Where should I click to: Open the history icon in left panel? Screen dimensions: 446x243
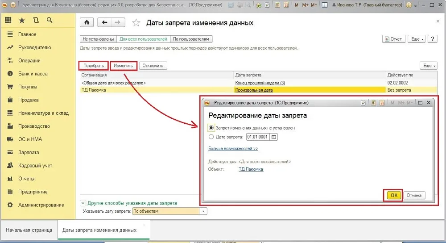pos(36,20)
